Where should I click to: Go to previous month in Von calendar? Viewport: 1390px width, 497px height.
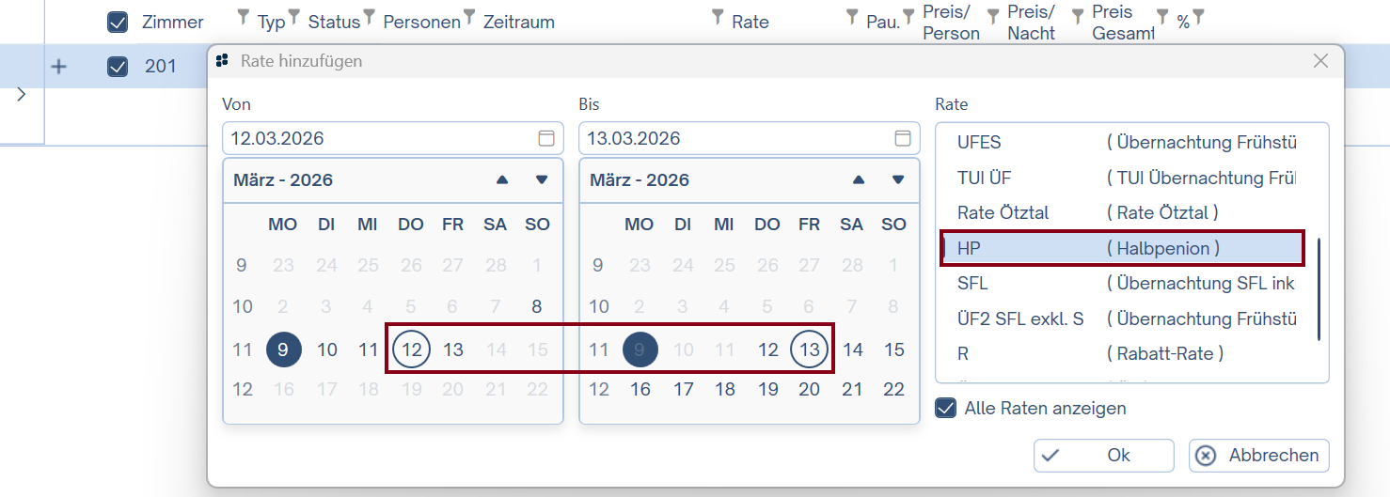(502, 179)
